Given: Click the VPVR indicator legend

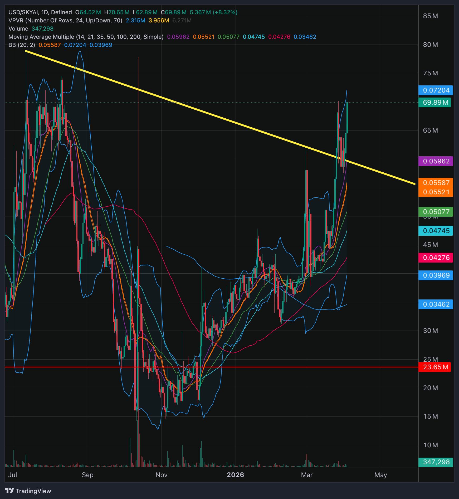Looking at the screenshot, I should coord(65,20).
